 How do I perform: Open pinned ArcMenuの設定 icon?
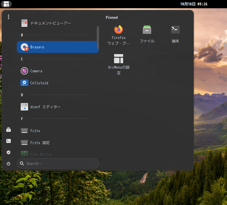(x=119, y=59)
